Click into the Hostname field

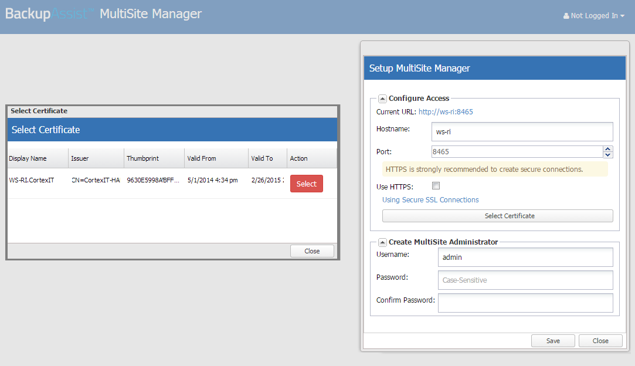coord(522,131)
